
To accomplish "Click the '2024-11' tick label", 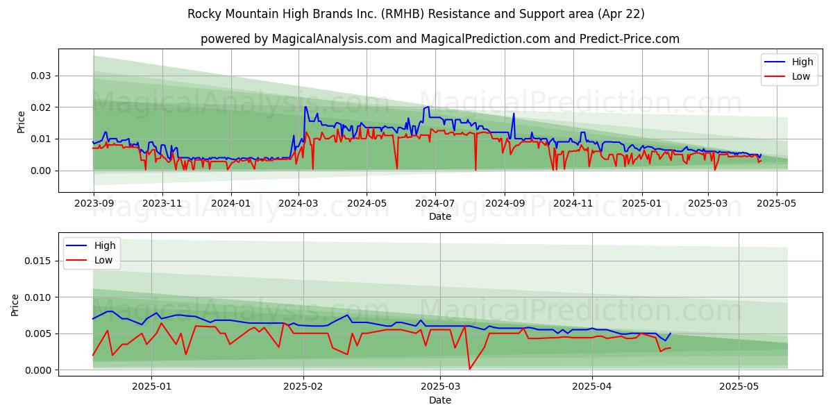I will pyautogui.click(x=573, y=204).
